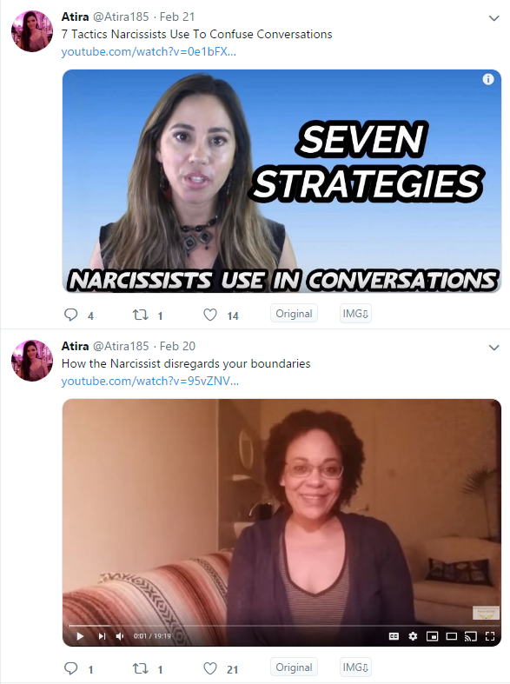Retweet the Feb 20 boundaries tweet

(141, 668)
